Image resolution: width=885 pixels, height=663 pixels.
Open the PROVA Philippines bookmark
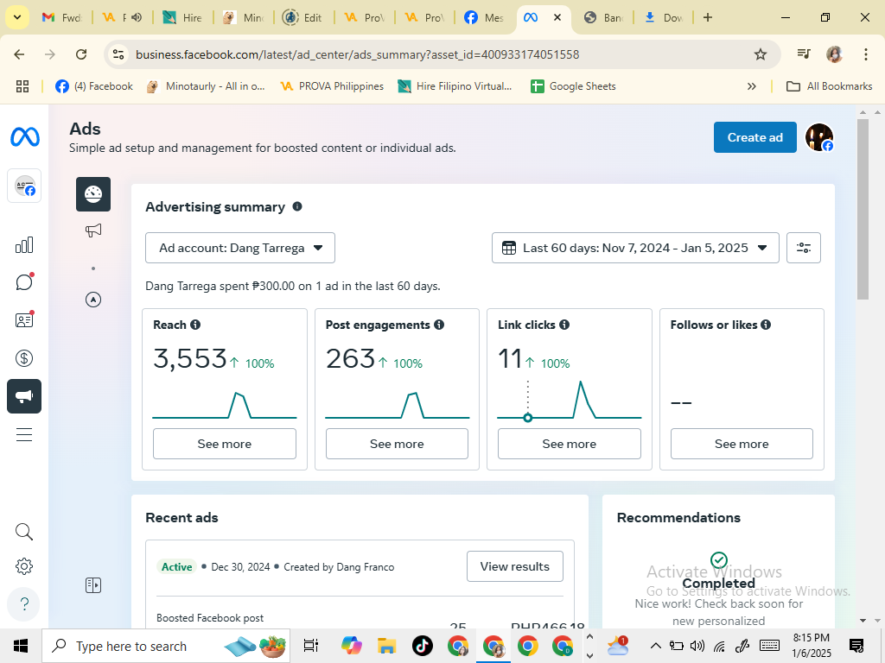[x=332, y=86]
